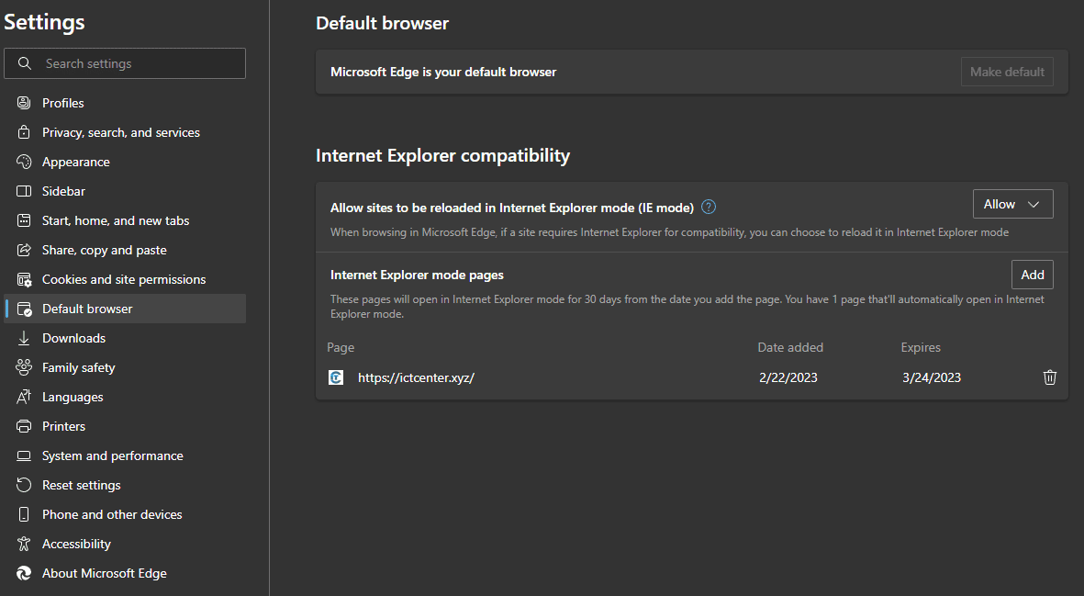Select the Profiles icon in sidebar
The width and height of the screenshot is (1084, 596).
click(x=23, y=102)
